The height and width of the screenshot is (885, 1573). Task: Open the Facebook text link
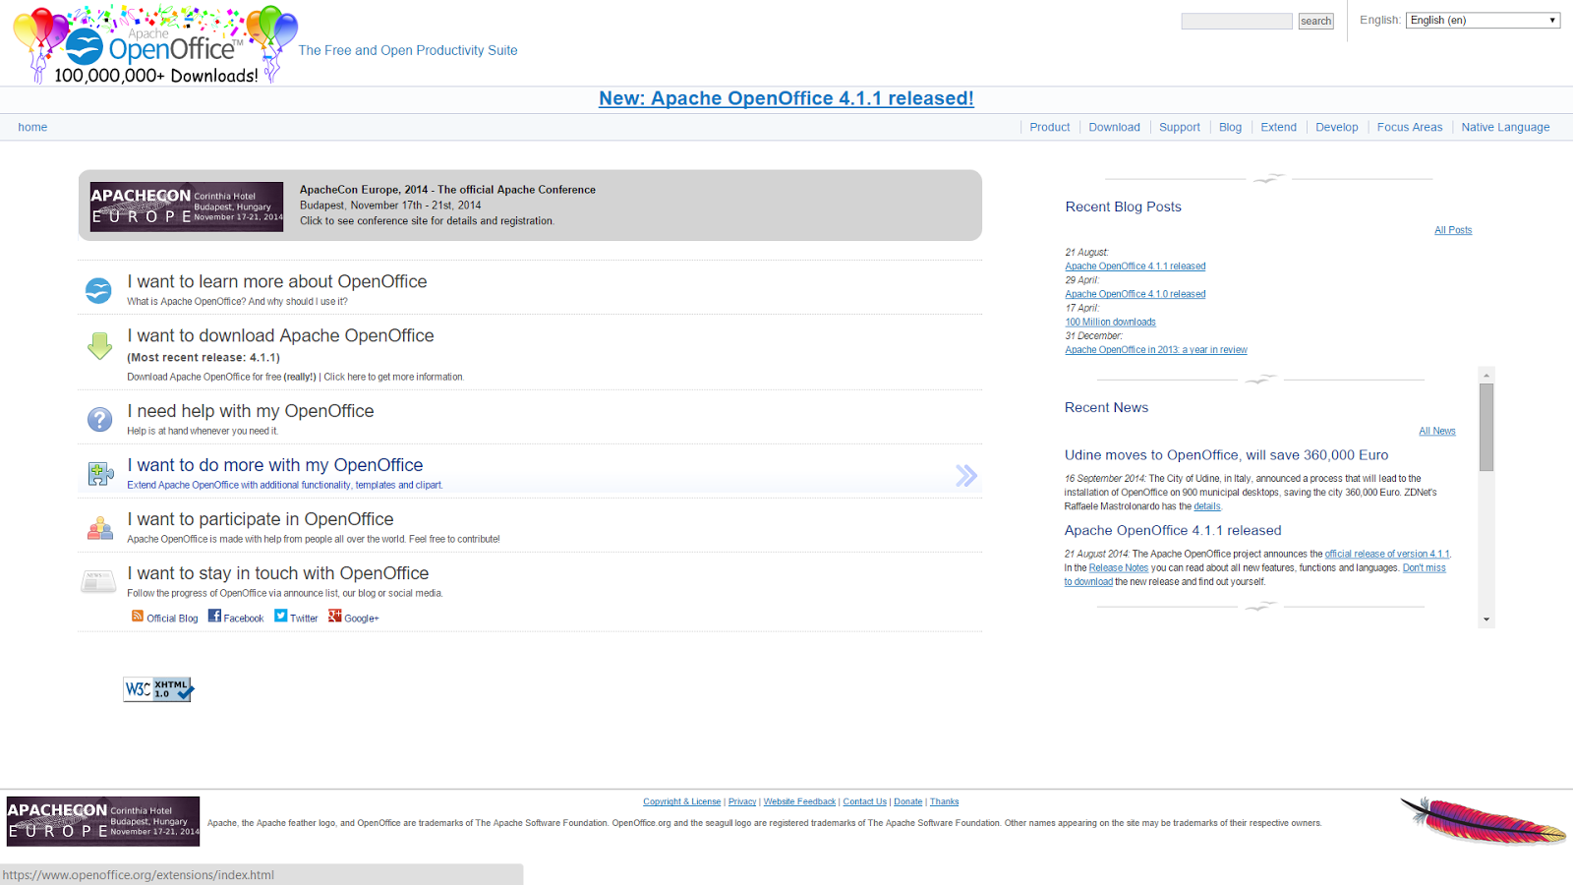(243, 619)
